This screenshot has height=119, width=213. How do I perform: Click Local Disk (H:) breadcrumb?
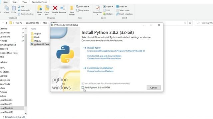(x=32, y=23)
